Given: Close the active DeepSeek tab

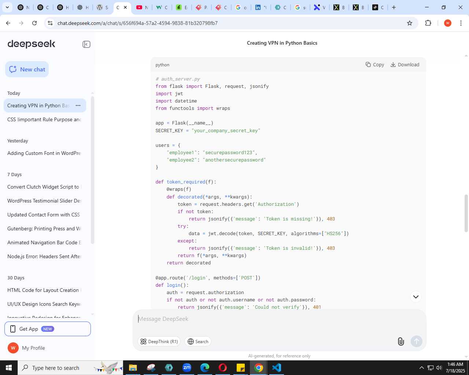Looking at the screenshot, I should (125, 7).
